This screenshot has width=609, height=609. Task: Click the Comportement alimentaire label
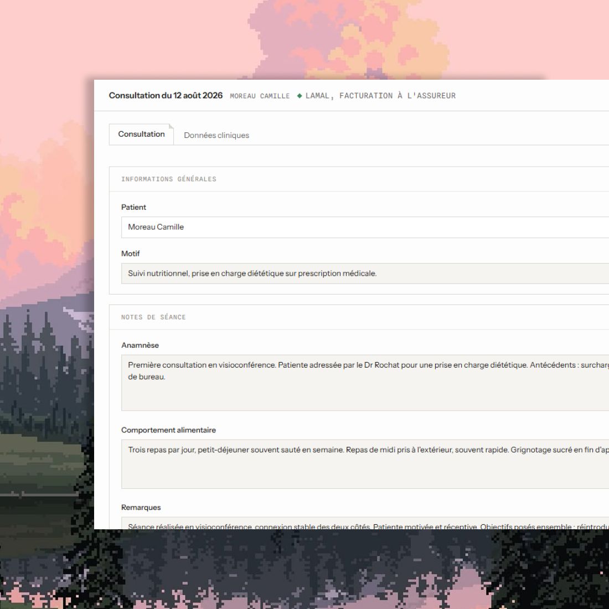[x=168, y=430]
